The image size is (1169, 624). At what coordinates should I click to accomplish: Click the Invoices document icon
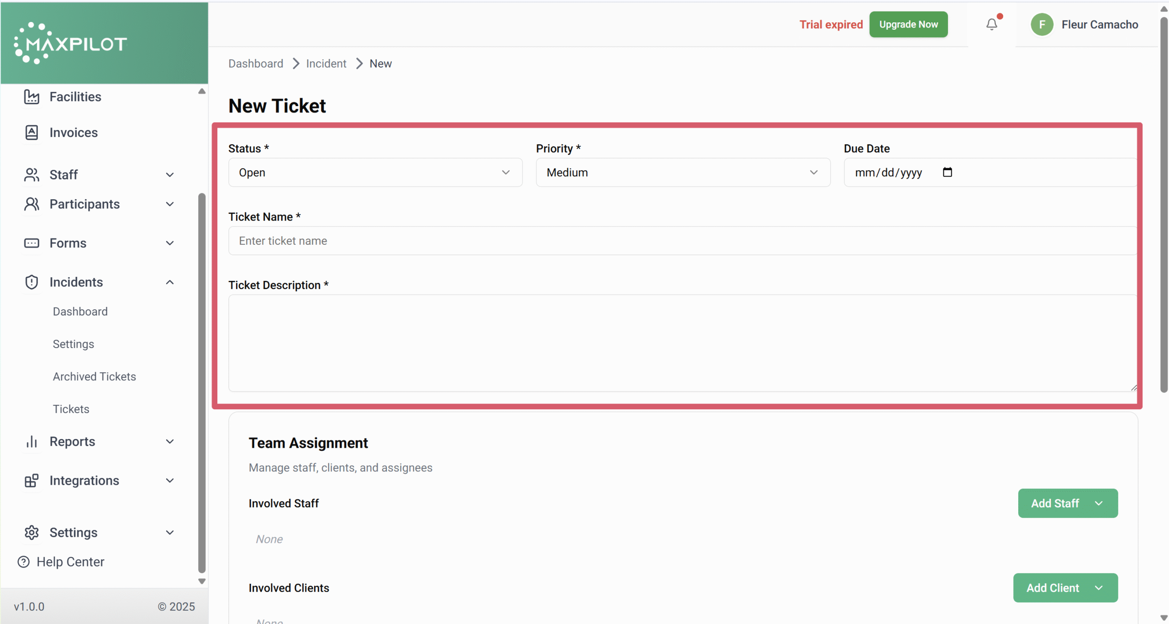point(32,132)
